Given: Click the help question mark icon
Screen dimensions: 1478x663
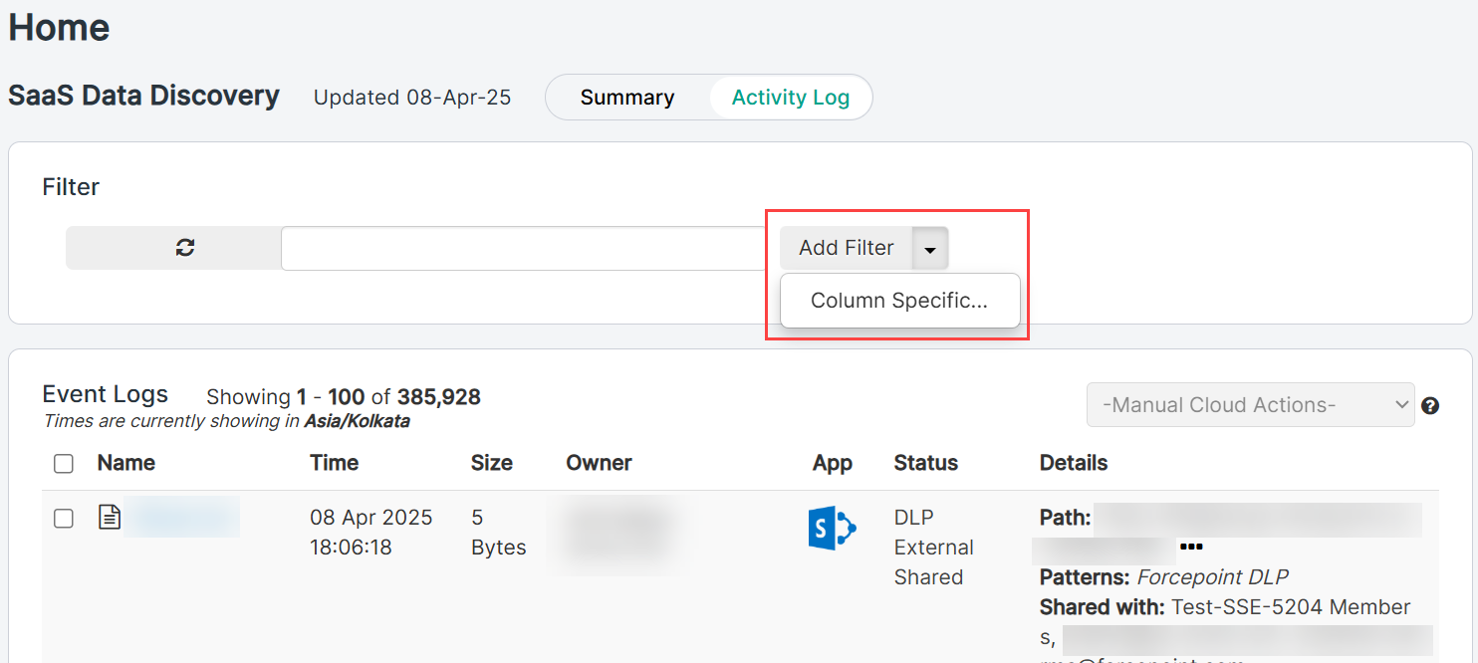Looking at the screenshot, I should click(1430, 406).
